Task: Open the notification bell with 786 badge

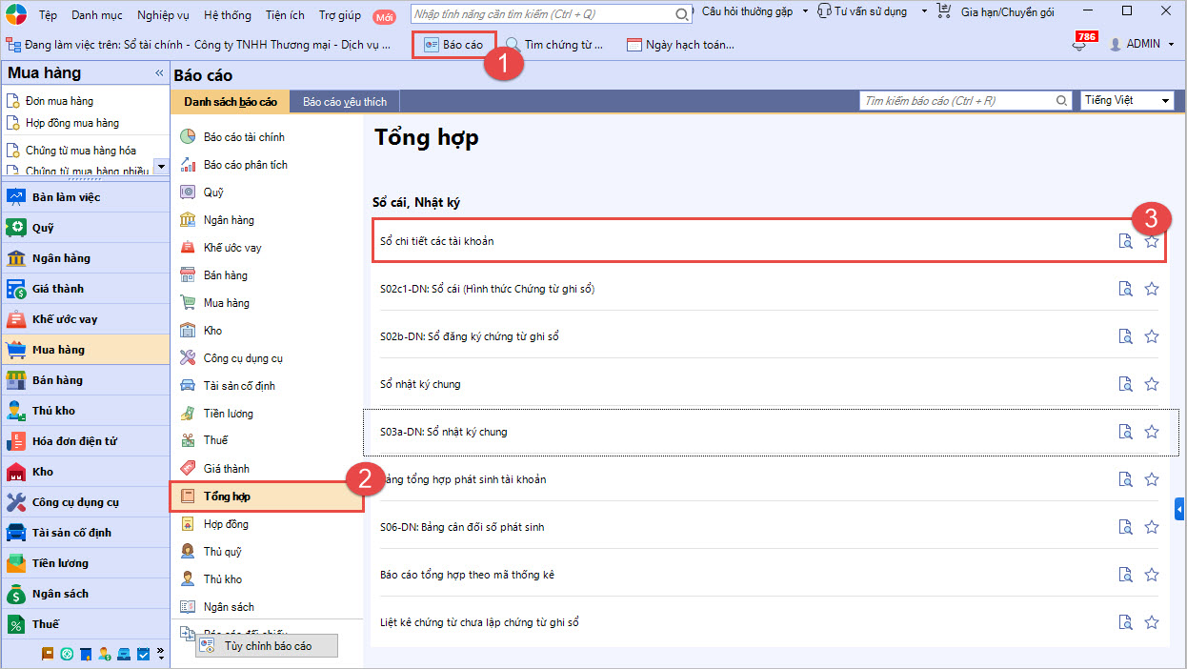Action: 1078,45
